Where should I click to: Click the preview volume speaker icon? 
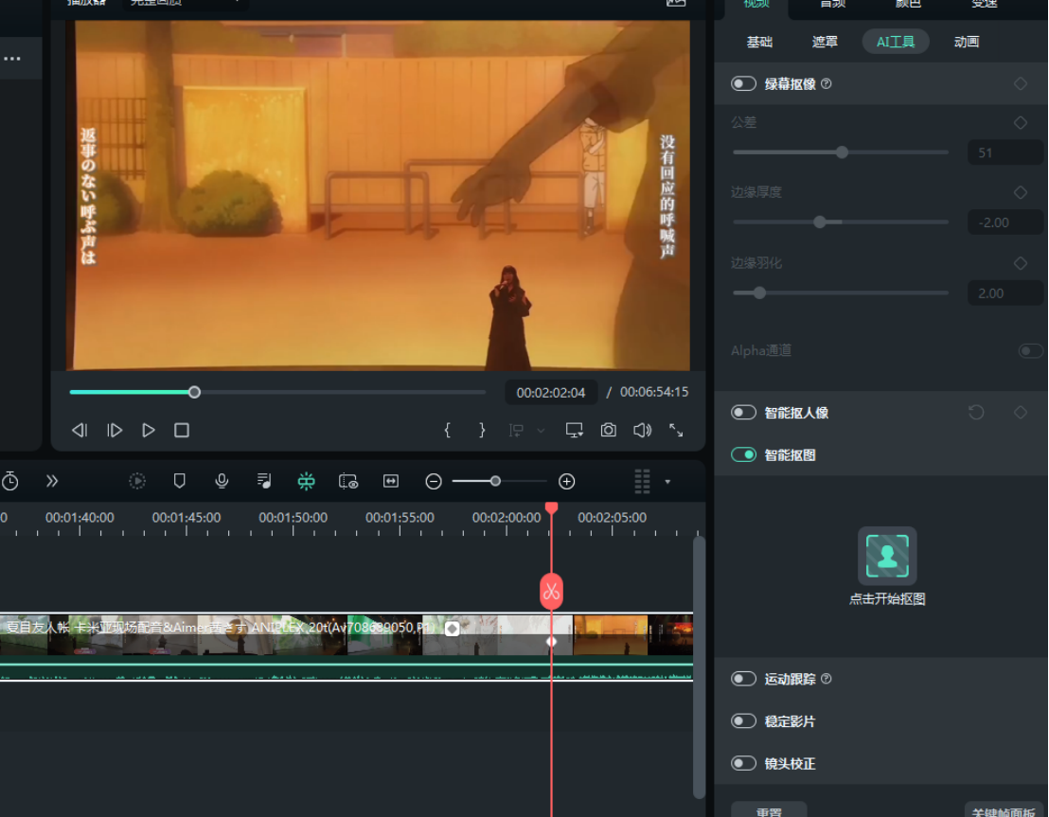[x=642, y=430]
